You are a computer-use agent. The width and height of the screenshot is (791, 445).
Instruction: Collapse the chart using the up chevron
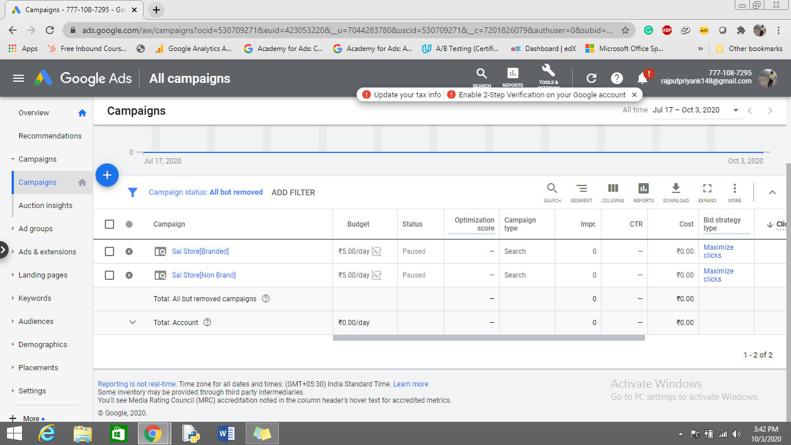(x=772, y=192)
